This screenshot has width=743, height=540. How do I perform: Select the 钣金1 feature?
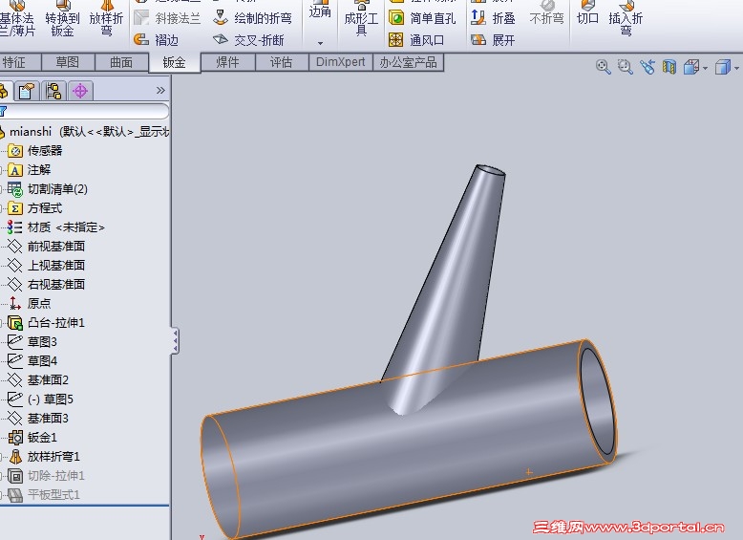coord(32,437)
